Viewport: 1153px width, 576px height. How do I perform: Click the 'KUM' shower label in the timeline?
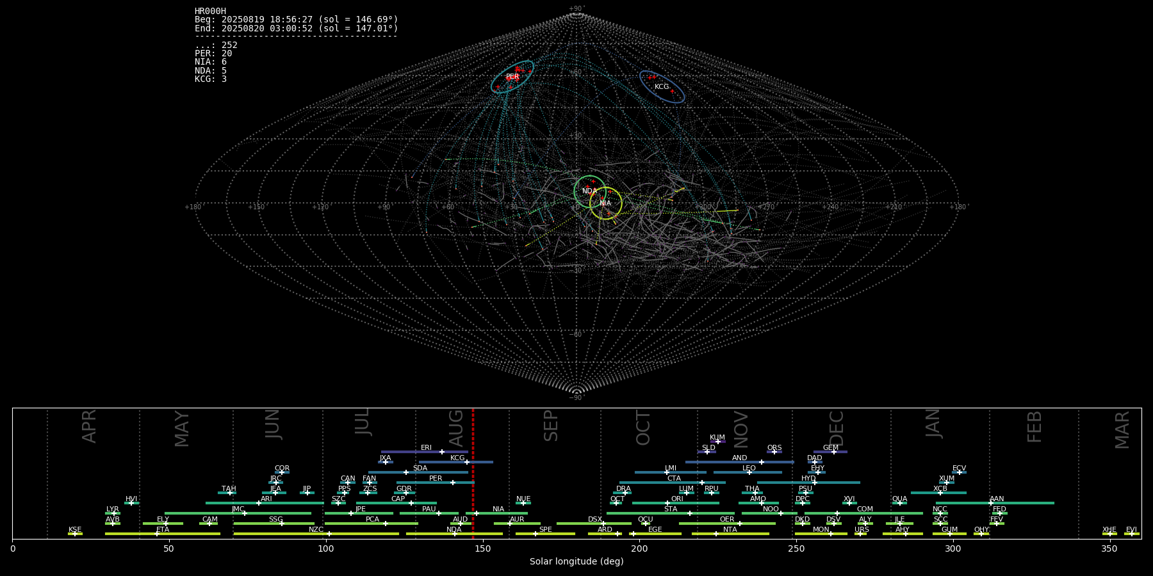[717, 438]
